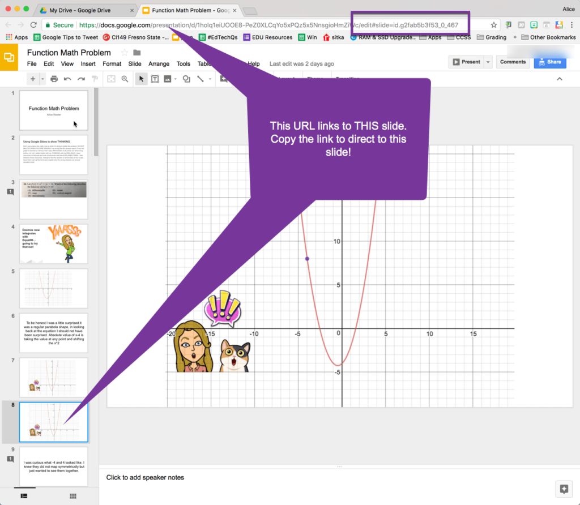Screen dimensions: 580x505
Task: Click the insert image icon
Action: pyautogui.click(x=168, y=79)
